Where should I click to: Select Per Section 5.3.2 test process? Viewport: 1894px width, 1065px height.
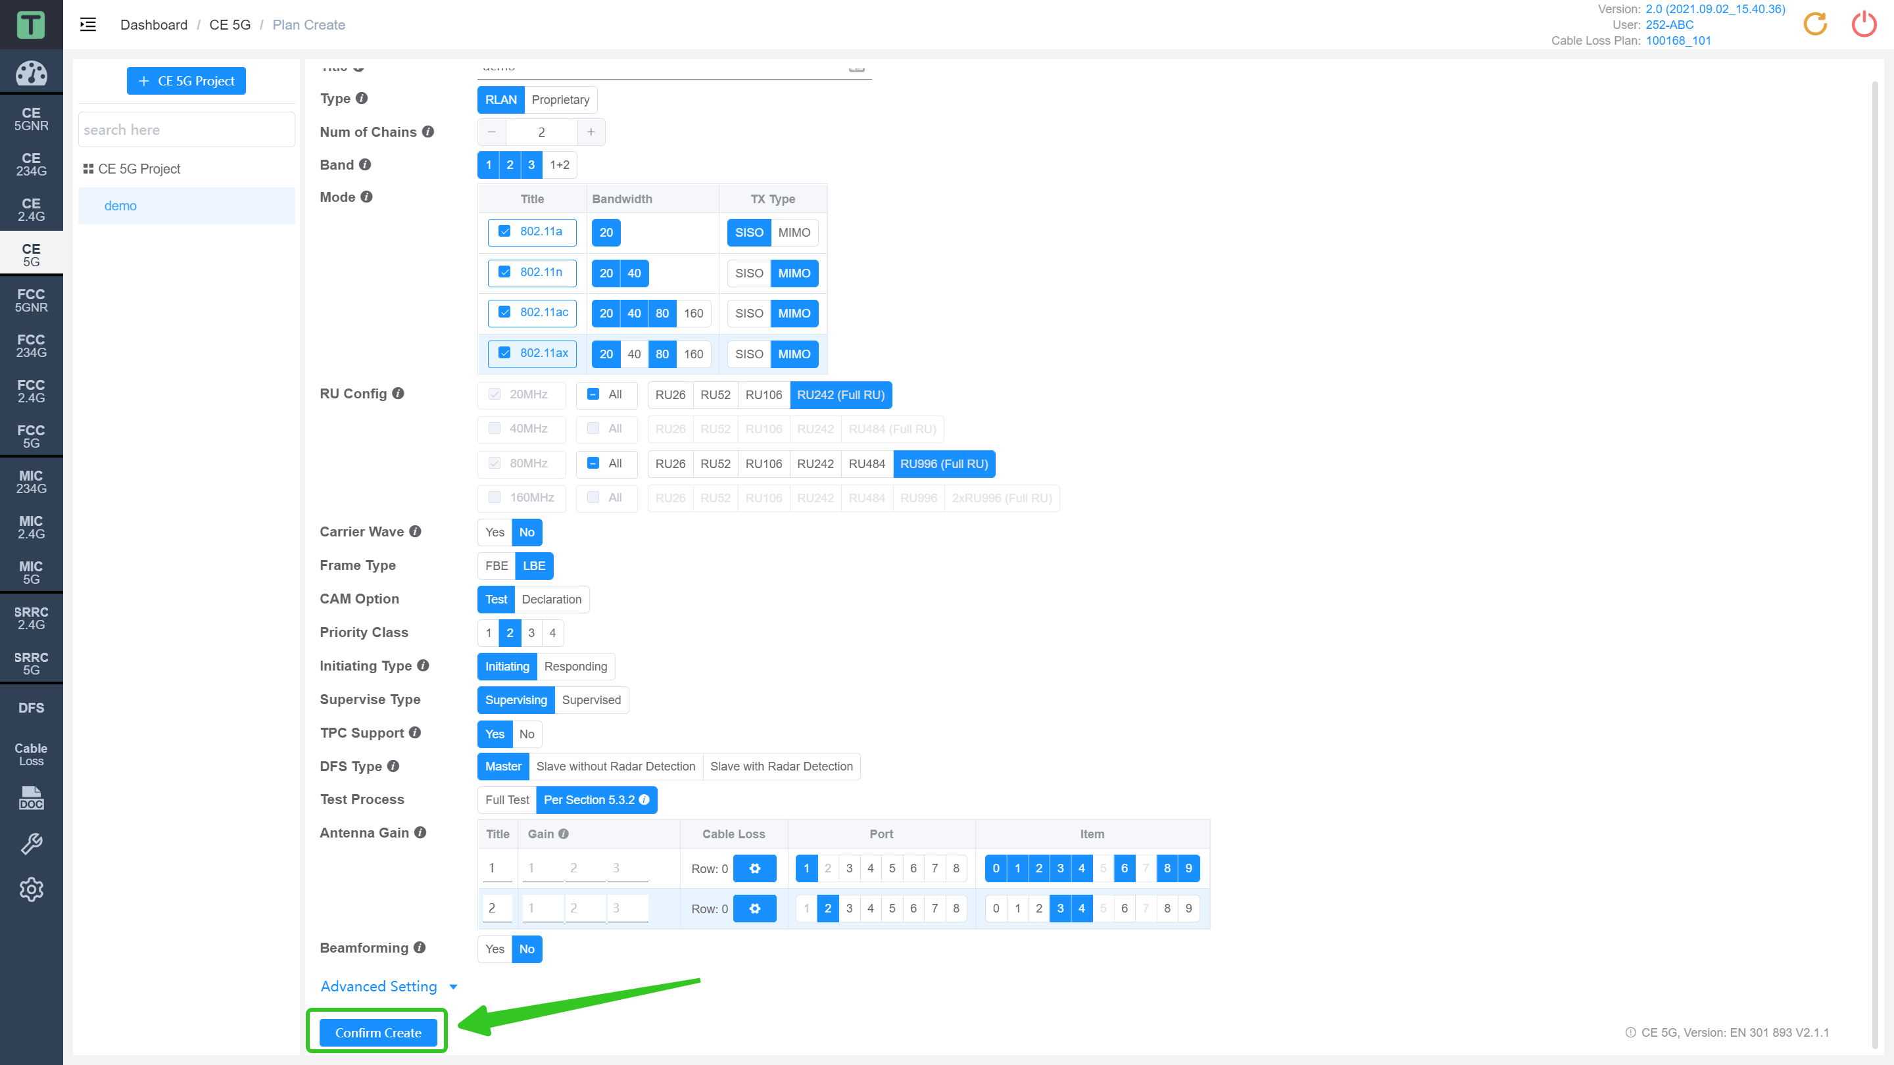coord(591,799)
